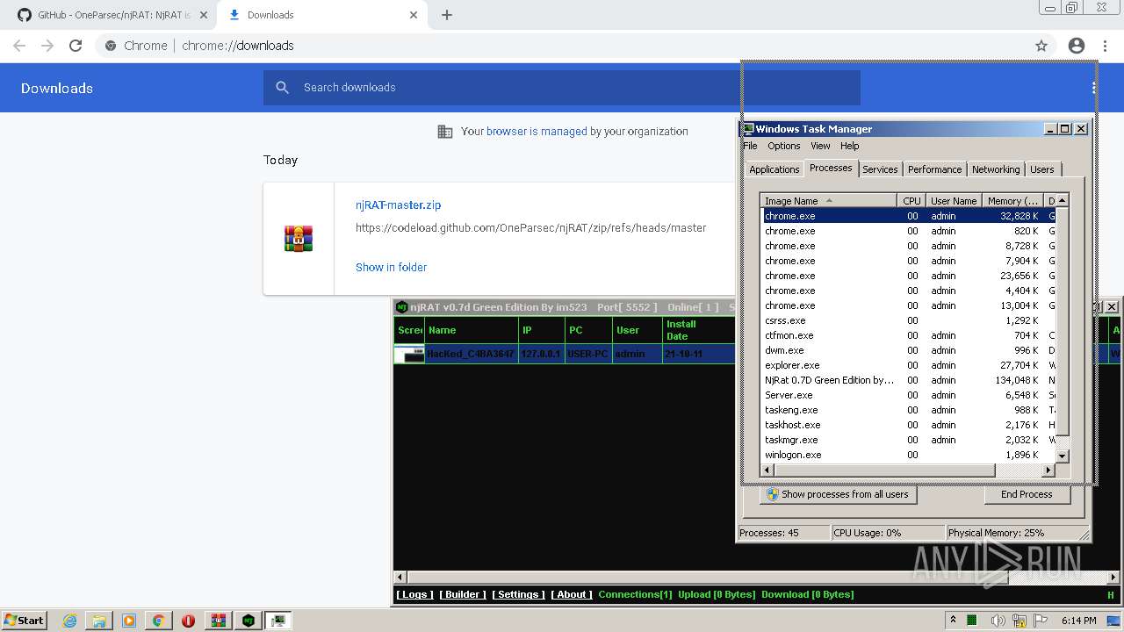Image resolution: width=1124 pixels, height=632 pixels.
Task: Select the explorer.exe process row
Action: pos(908,365)
